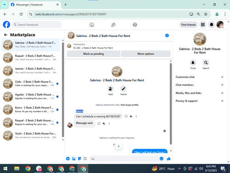The image size is (230, 173).
Task: Open Aguilar conversation in list
Action: (x=31, y=96)
